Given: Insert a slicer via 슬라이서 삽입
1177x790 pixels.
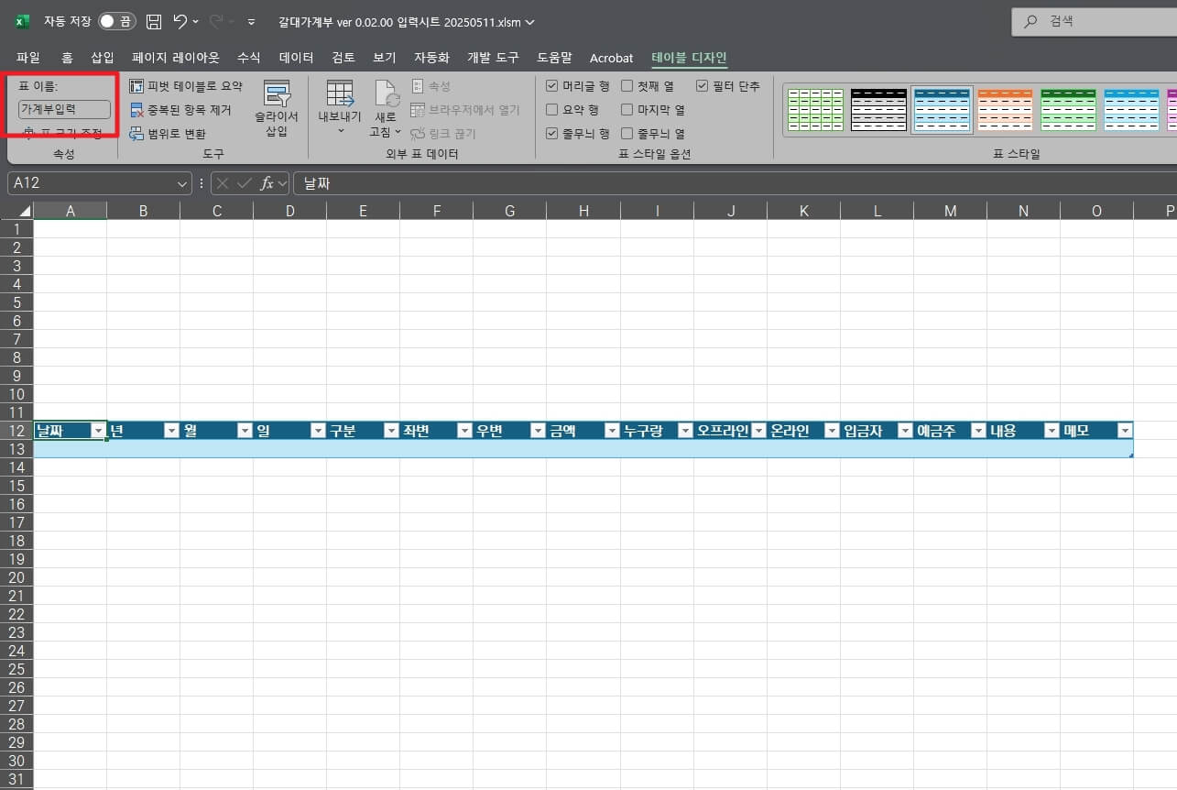Looking at the screenshot, I should click(x=277, y=109).
